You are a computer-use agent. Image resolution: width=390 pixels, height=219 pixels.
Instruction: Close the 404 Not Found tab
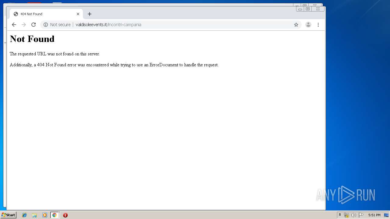point(78,14)
